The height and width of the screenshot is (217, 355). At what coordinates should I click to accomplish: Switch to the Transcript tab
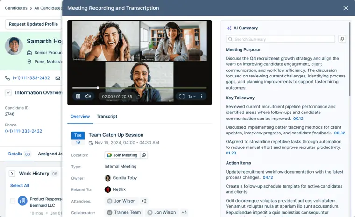(x=107, y=116)
